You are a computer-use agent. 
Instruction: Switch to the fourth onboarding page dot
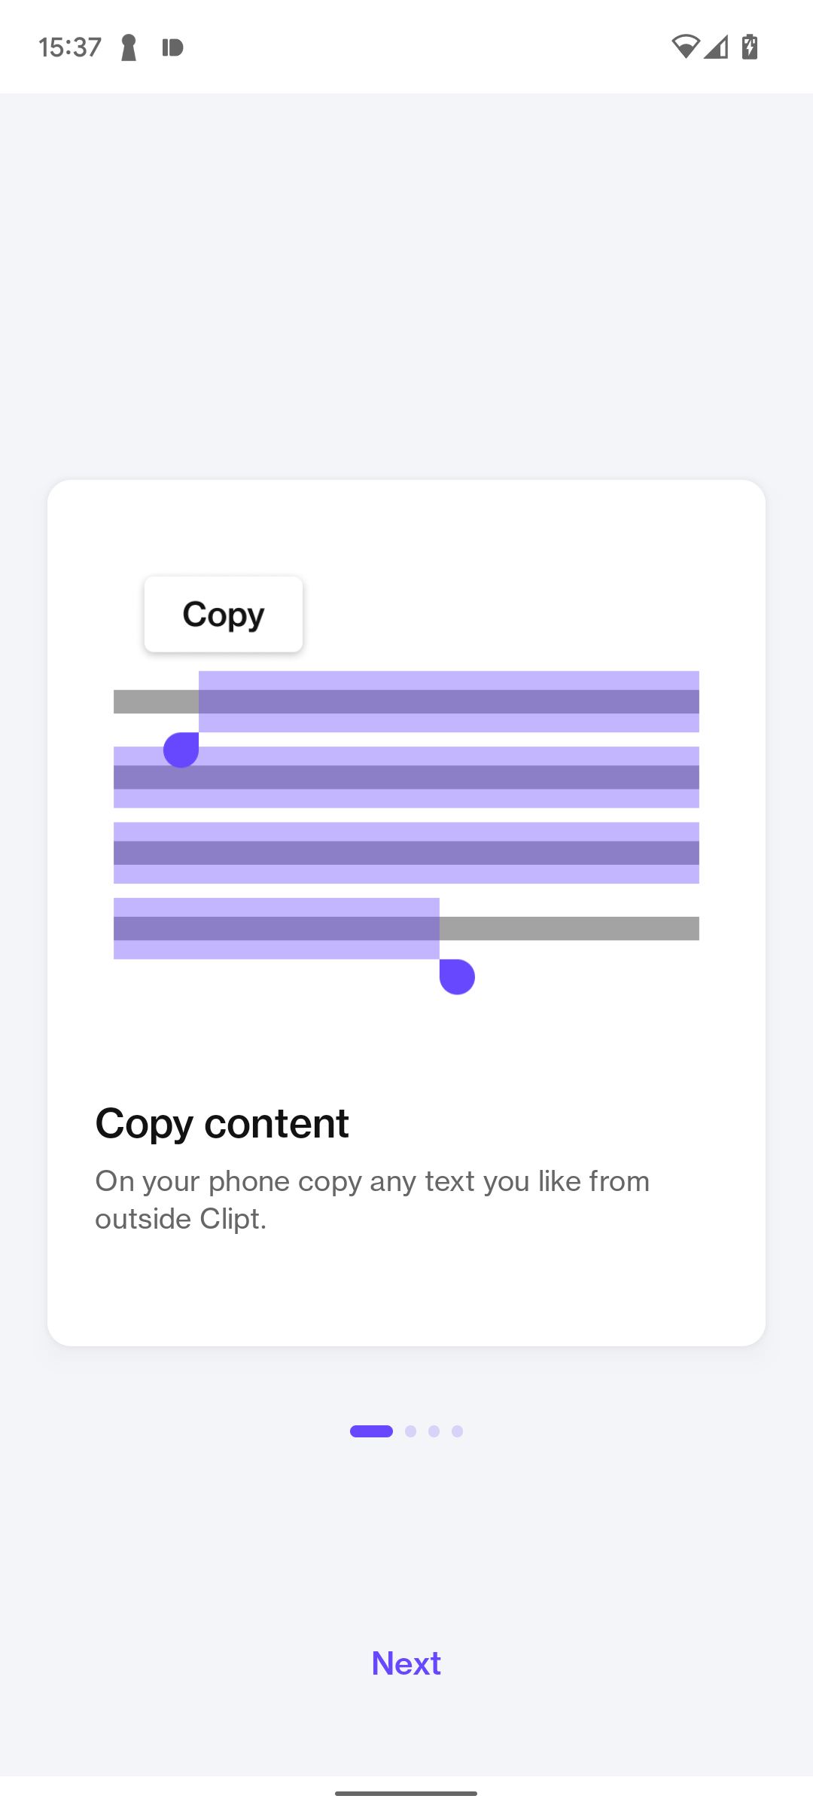[457, 1431]
